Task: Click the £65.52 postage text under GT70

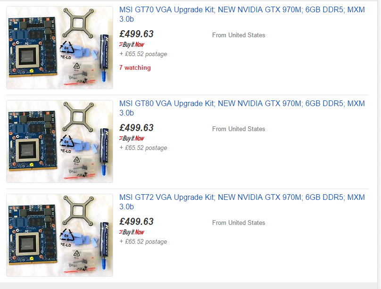Action: (143, 54)
